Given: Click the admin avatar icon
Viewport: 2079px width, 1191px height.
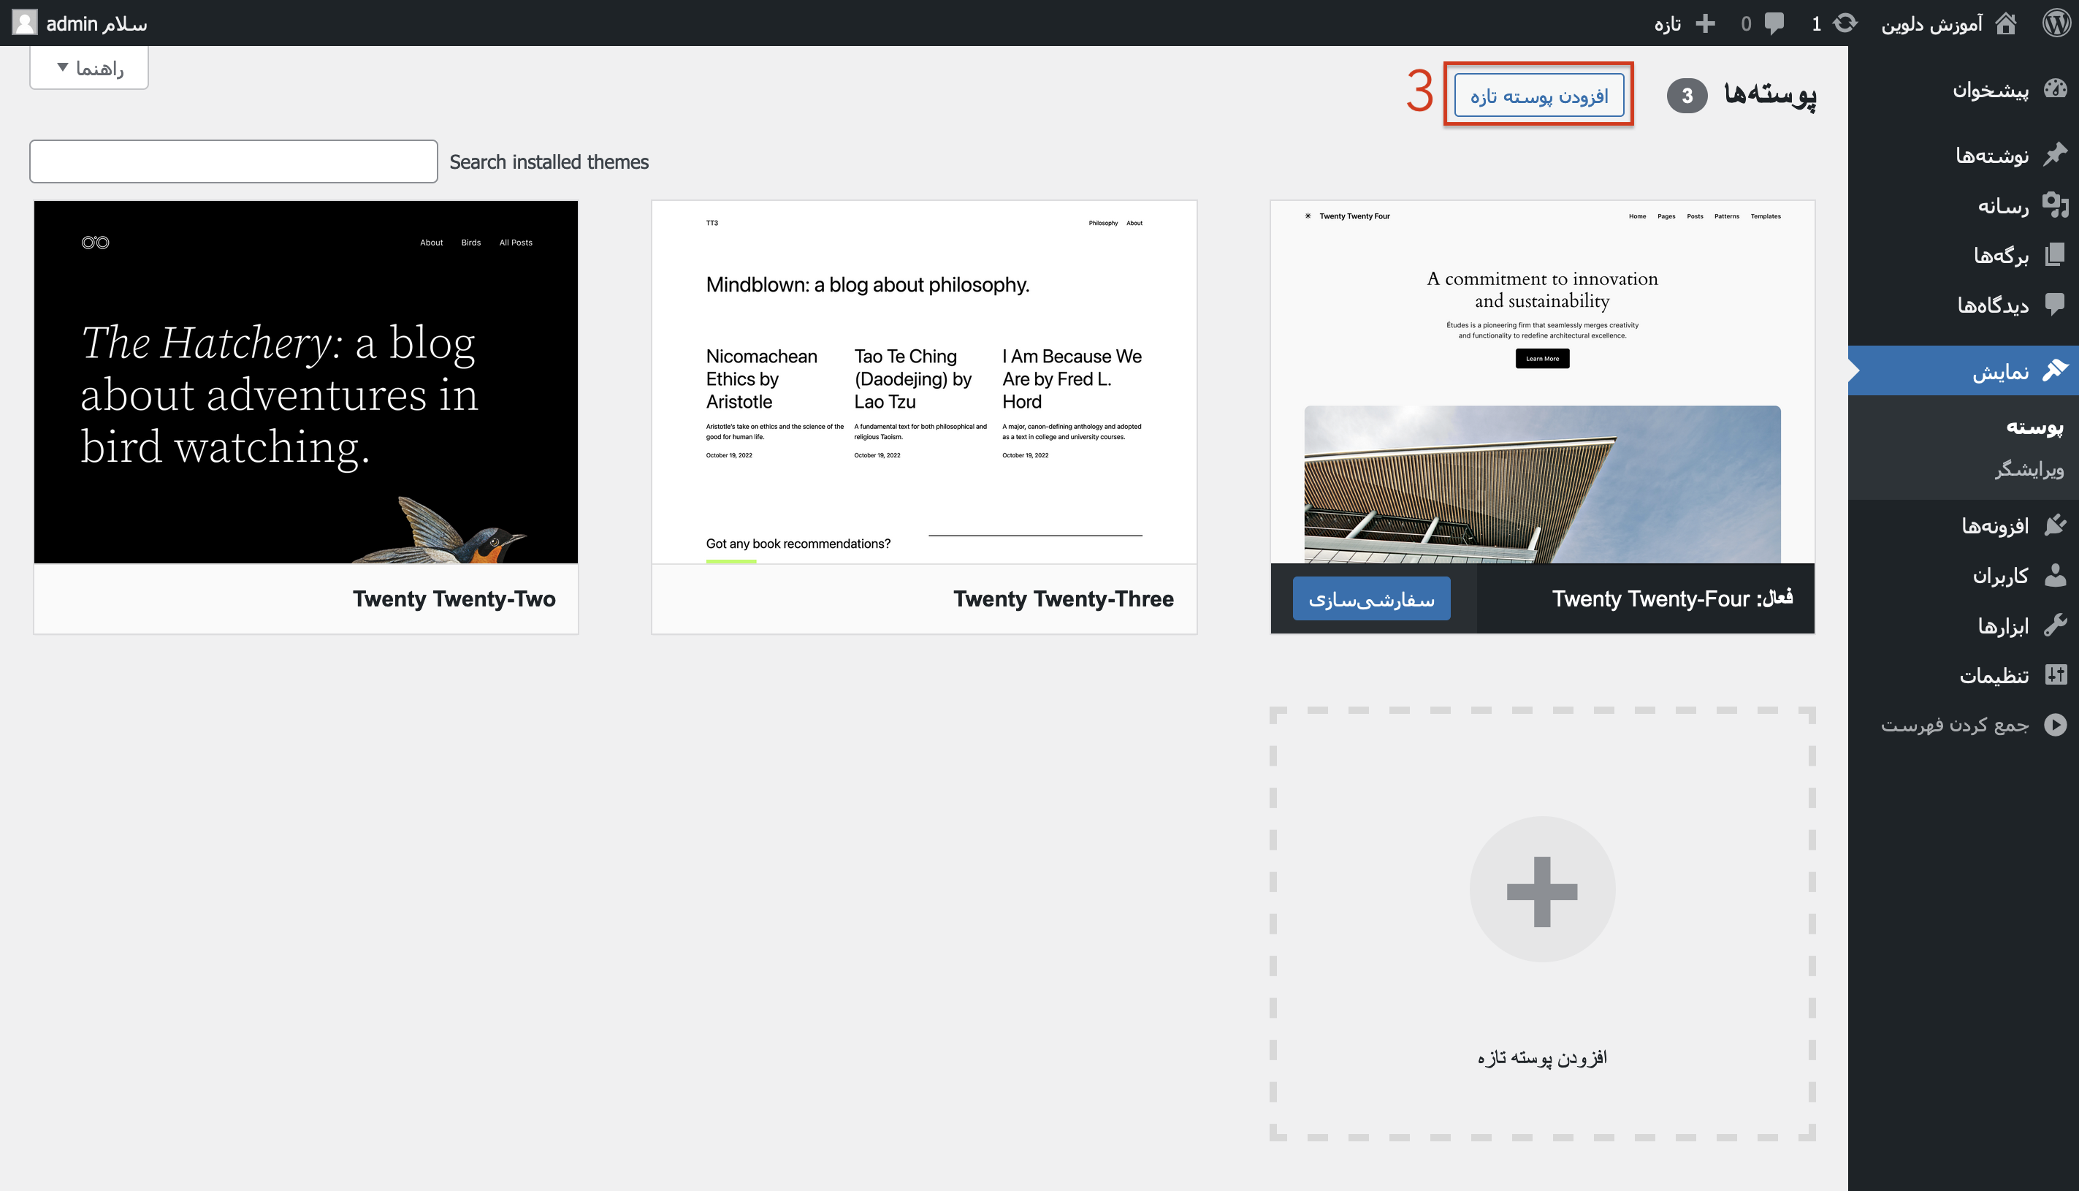Looking at the screenshot, I should 25,23.
